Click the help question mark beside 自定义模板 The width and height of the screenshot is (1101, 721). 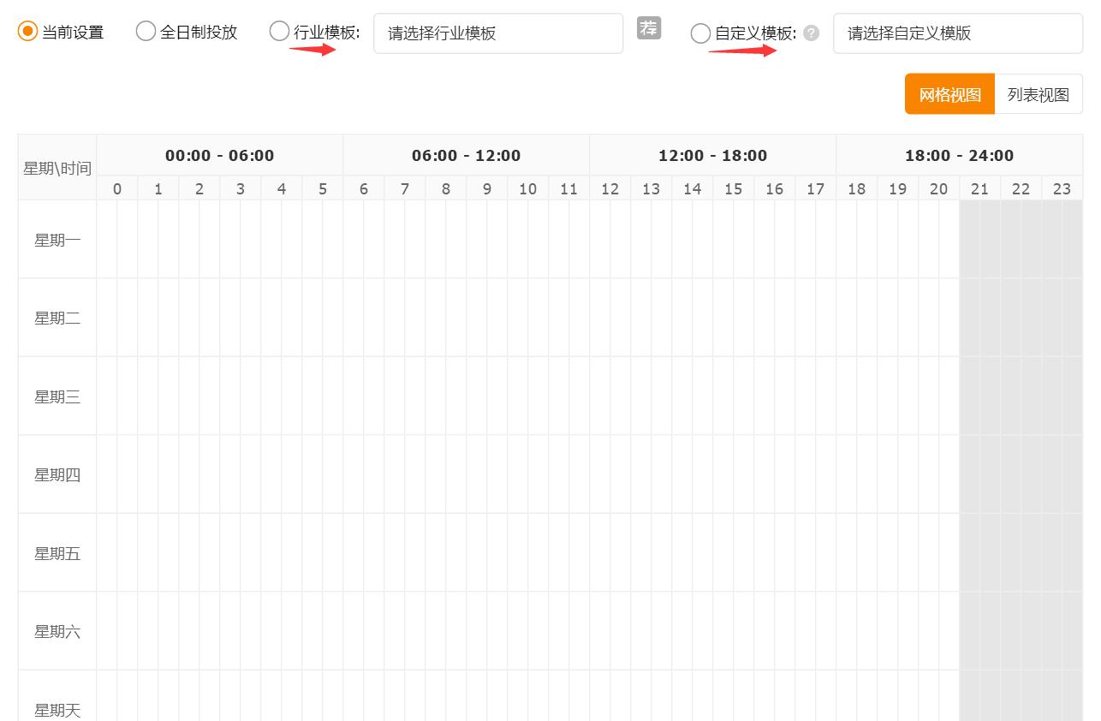[x=812, y=33]
